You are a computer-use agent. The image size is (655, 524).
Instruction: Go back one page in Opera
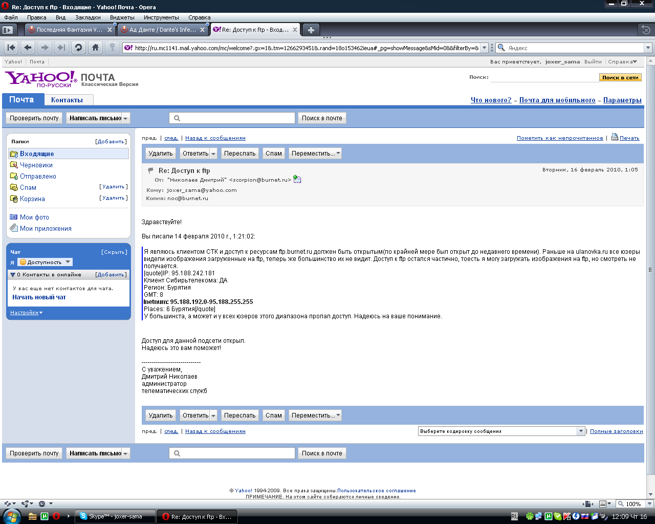point(28,48)
